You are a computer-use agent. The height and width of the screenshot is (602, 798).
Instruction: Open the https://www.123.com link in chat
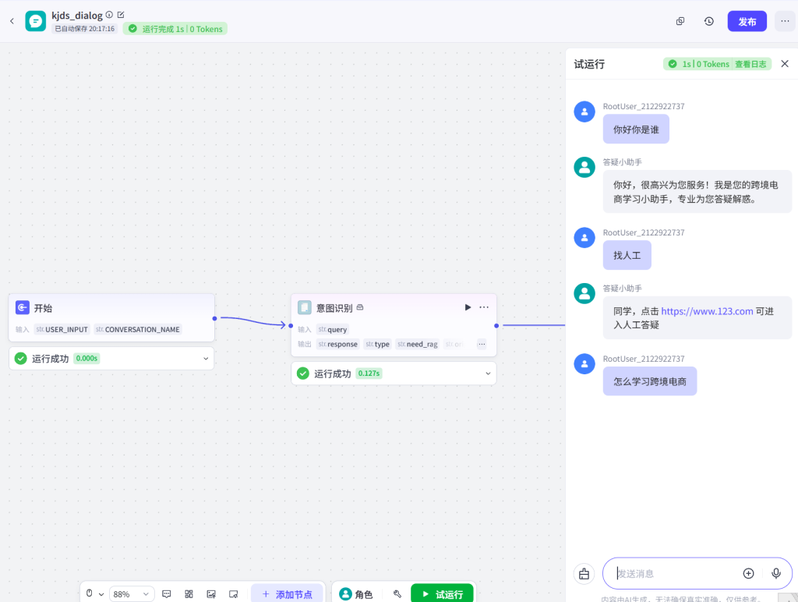pyautogui.click(x=707, y=311)
